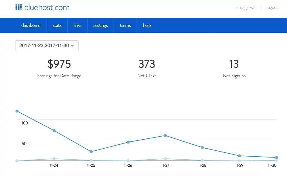The width and height of the screenshot is (287, 176).
Task: Select help in the navigation bar
Action: (147, 25)
